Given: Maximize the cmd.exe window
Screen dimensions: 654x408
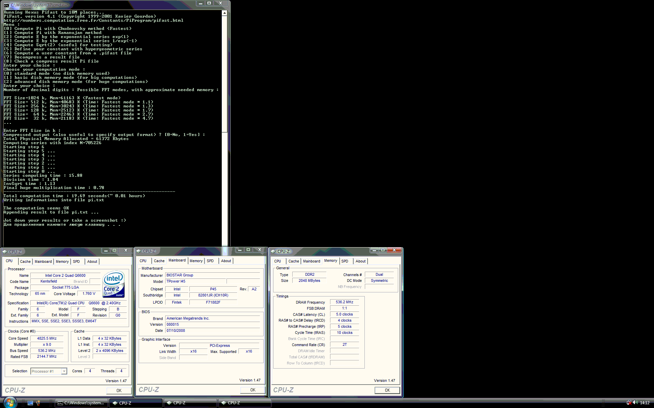Looking at the screenshot, I should pyautogui.click(x=209, y=3).
